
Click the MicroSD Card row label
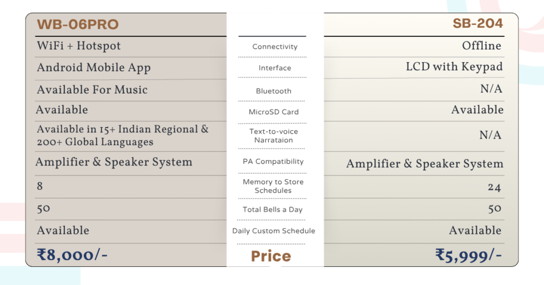(x=274, y=112)
